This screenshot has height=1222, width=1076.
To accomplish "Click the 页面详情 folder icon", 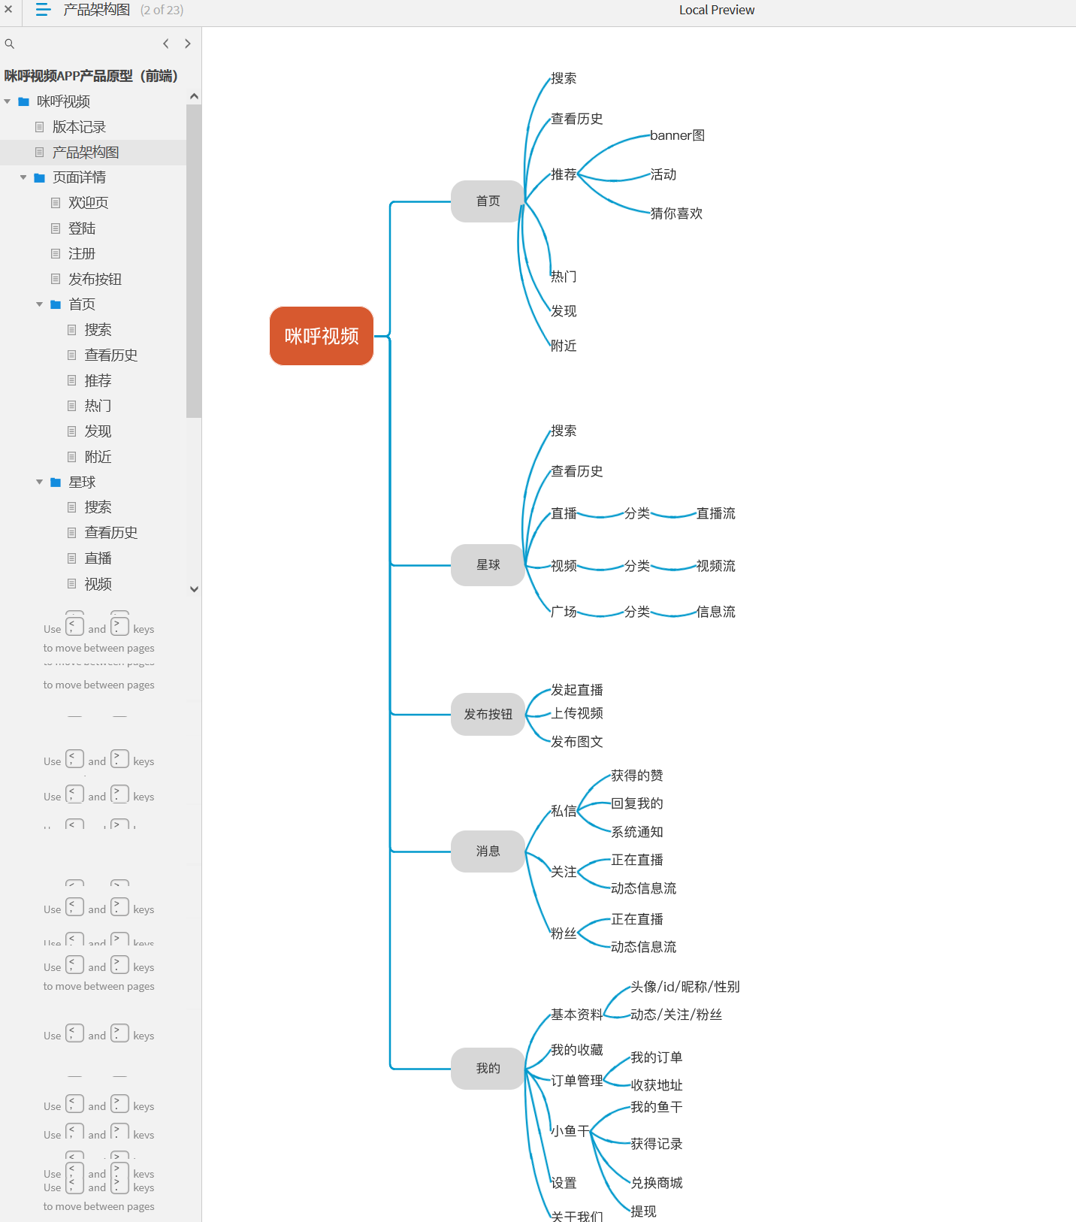I will point(39,177).
